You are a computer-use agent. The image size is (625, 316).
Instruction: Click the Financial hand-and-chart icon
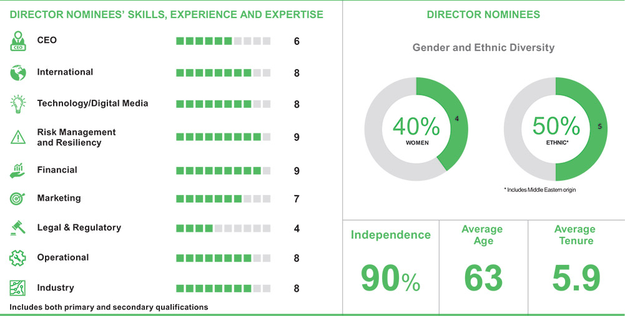pyautogui.click(x=17, y=170)
